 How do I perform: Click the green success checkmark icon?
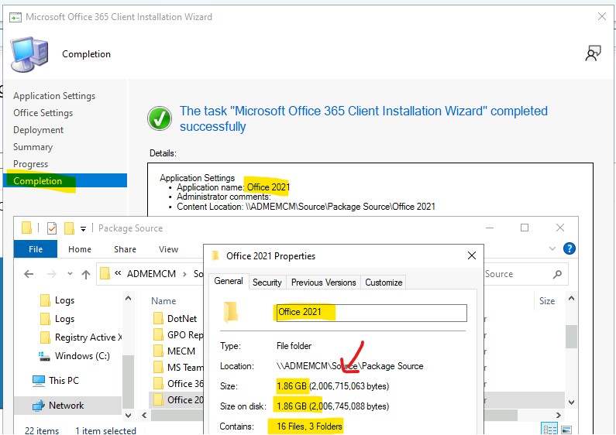click(160, 118)
